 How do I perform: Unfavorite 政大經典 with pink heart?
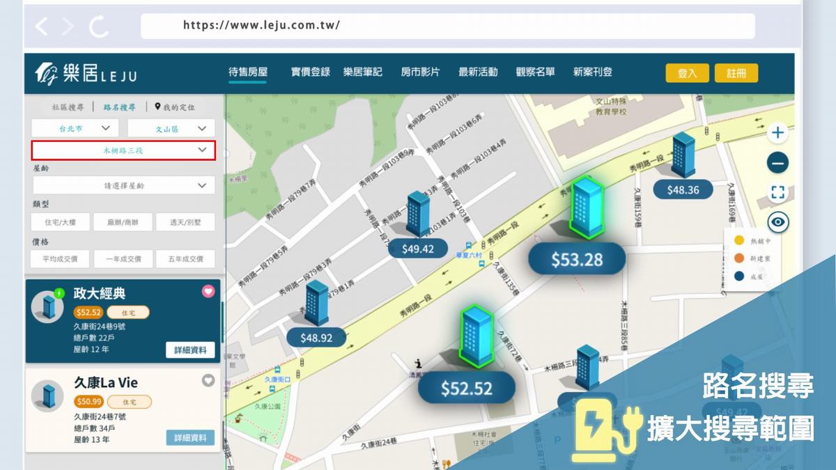208,291
